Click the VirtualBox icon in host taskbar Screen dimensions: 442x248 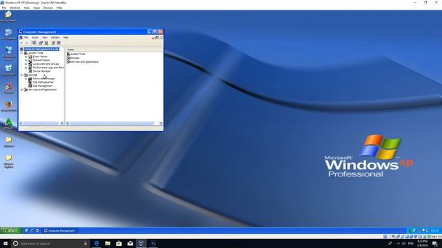[142, 243]
